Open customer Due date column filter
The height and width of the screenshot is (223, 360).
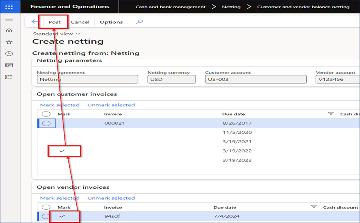point(331,114)
